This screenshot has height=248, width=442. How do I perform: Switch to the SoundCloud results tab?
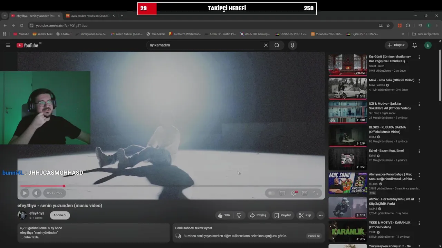tap(89, 15)
